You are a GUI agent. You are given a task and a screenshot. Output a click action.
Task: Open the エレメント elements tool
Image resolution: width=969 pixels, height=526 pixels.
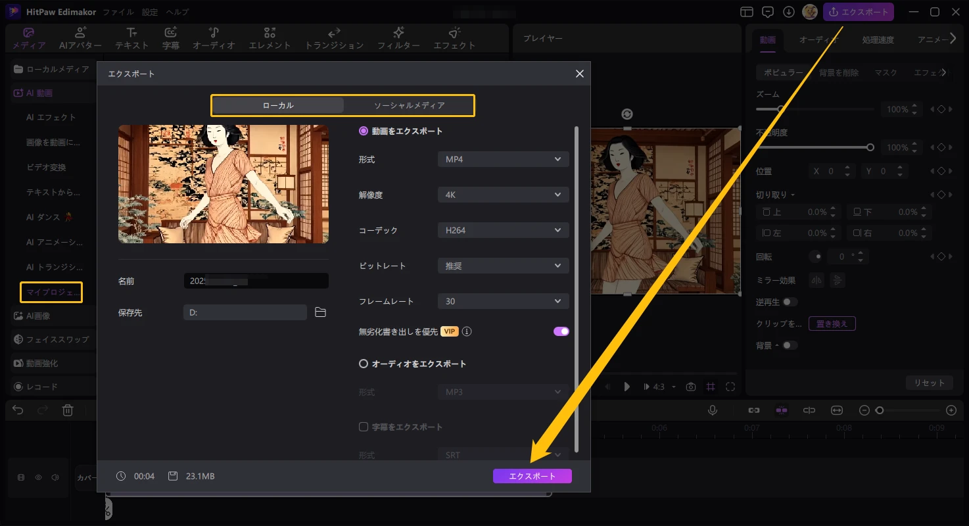point(270,39)
